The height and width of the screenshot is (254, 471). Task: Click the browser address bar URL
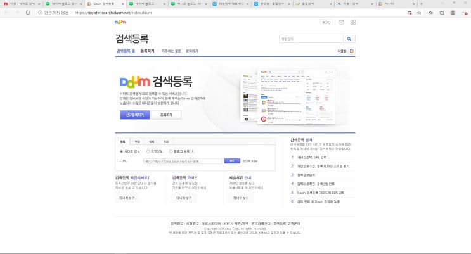coord(113,13)
